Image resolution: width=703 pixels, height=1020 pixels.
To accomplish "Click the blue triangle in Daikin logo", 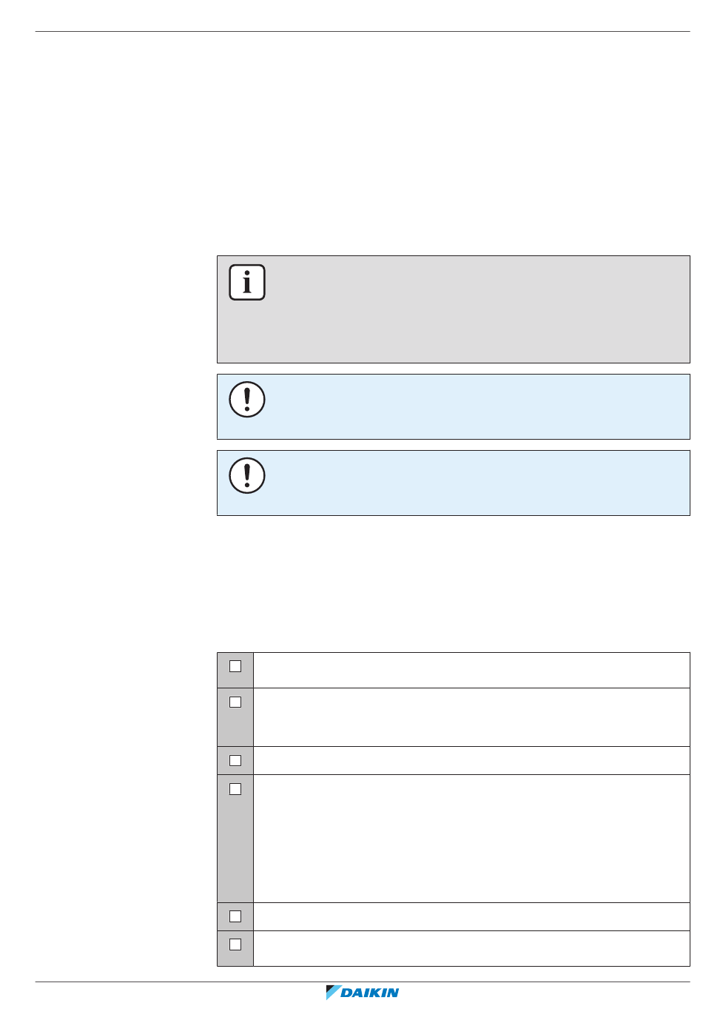I will tap(332, 992).
